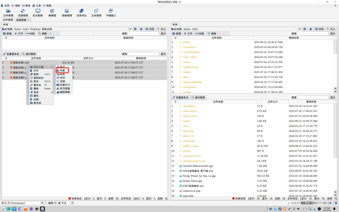This screenshot has height=212, width=339.
Task: Click the notification bell in system tray
Action: (x=335, y=209)
